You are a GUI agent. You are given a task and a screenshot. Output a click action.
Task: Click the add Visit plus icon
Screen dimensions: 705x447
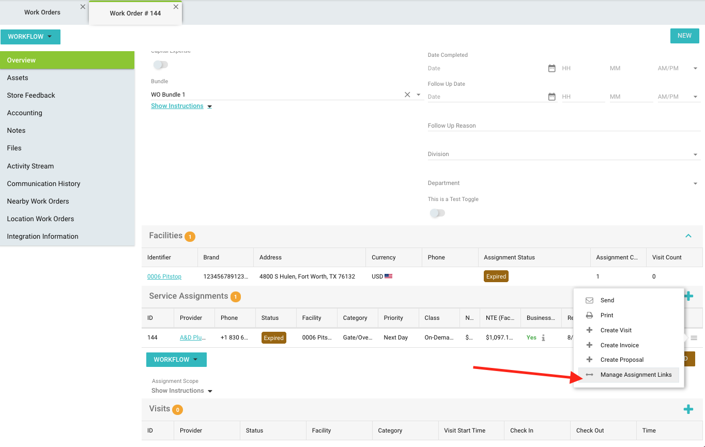click(688, 409)
